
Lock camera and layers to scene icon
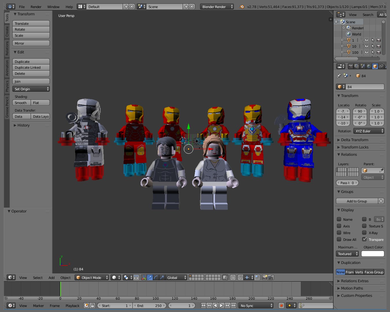click(225, 277)
